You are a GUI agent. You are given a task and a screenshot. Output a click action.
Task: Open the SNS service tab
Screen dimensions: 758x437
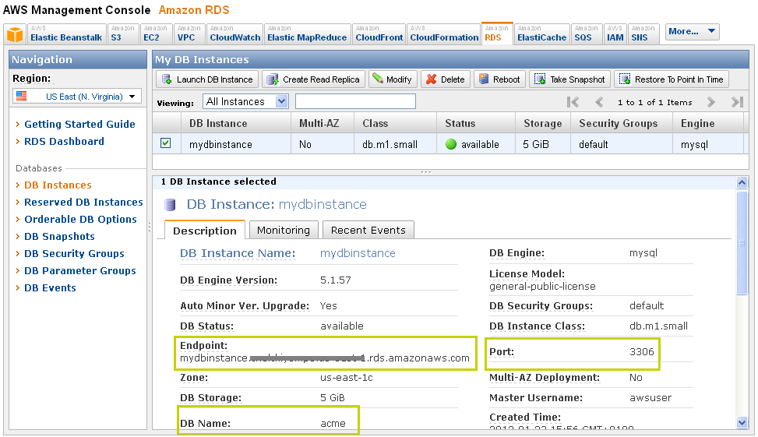[x=643, y=33]
